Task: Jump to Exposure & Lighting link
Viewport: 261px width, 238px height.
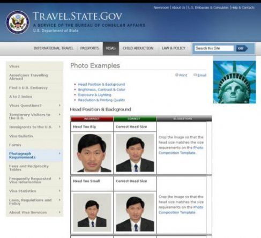Action: (95, 95)
